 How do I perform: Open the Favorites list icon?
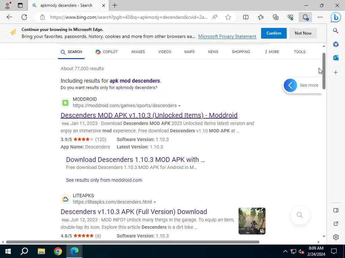pos(261,17)
